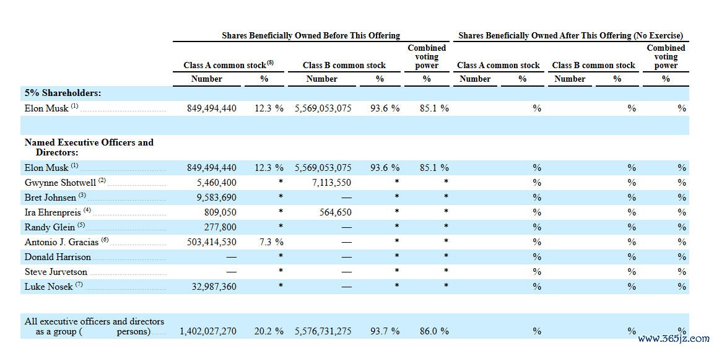Select the Randy Glein row name
Image resolution: width=714 pixels, height=348 pixels.
(54, 227)
